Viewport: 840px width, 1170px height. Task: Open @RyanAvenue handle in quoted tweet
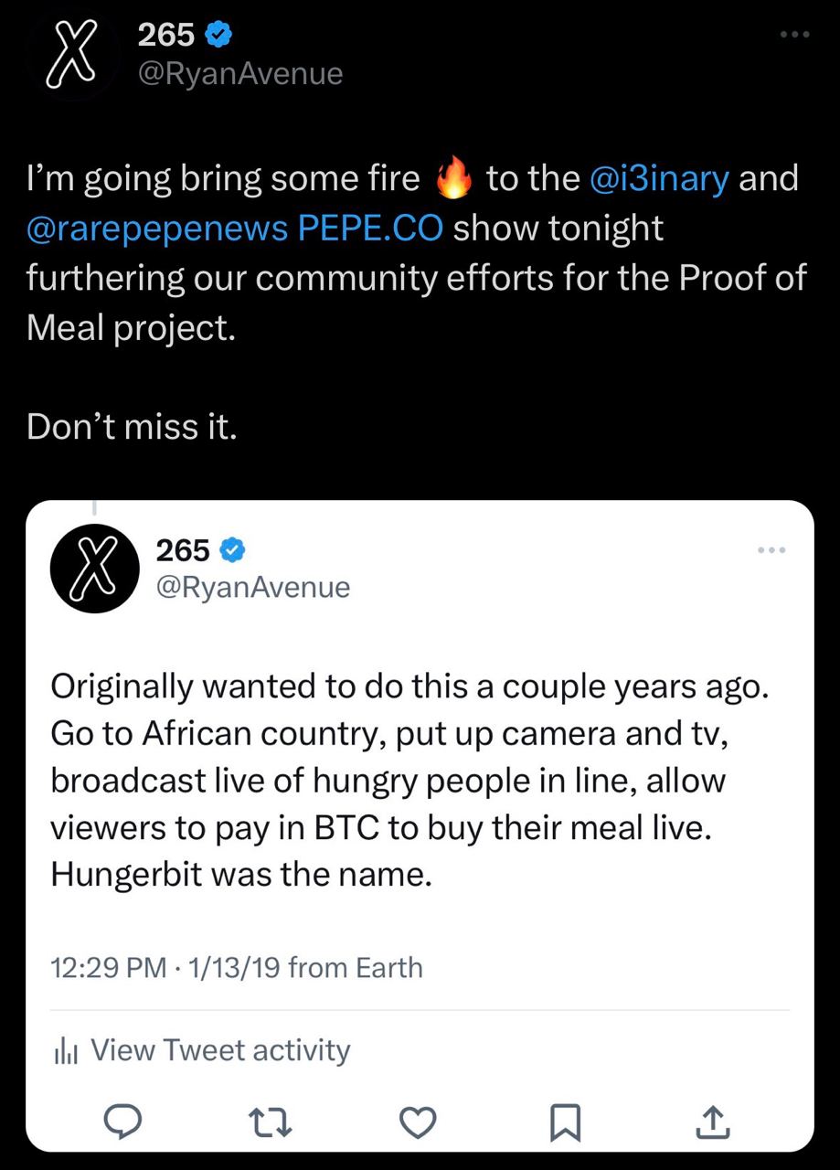pyautogui.click(x=253, y=587)
